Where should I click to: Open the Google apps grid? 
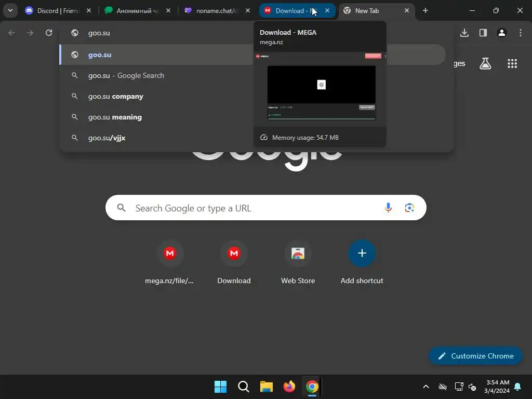click(x=512, y=63)
